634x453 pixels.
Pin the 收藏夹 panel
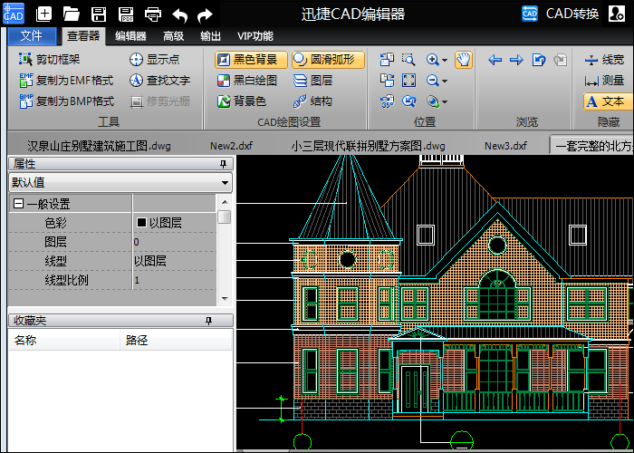coord(208,321)
